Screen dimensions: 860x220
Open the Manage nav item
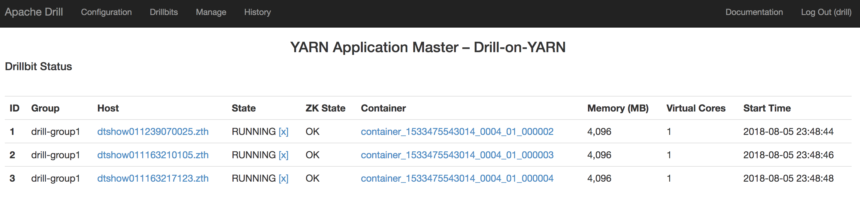click(211, 12)
